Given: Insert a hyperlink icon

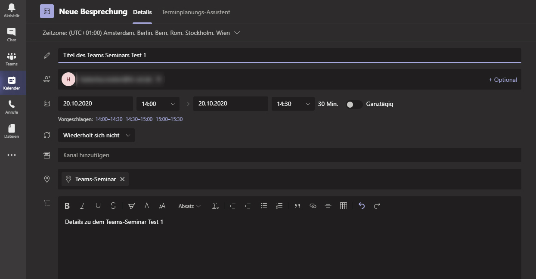Looking at the screenshot, I should click(313, 206).
